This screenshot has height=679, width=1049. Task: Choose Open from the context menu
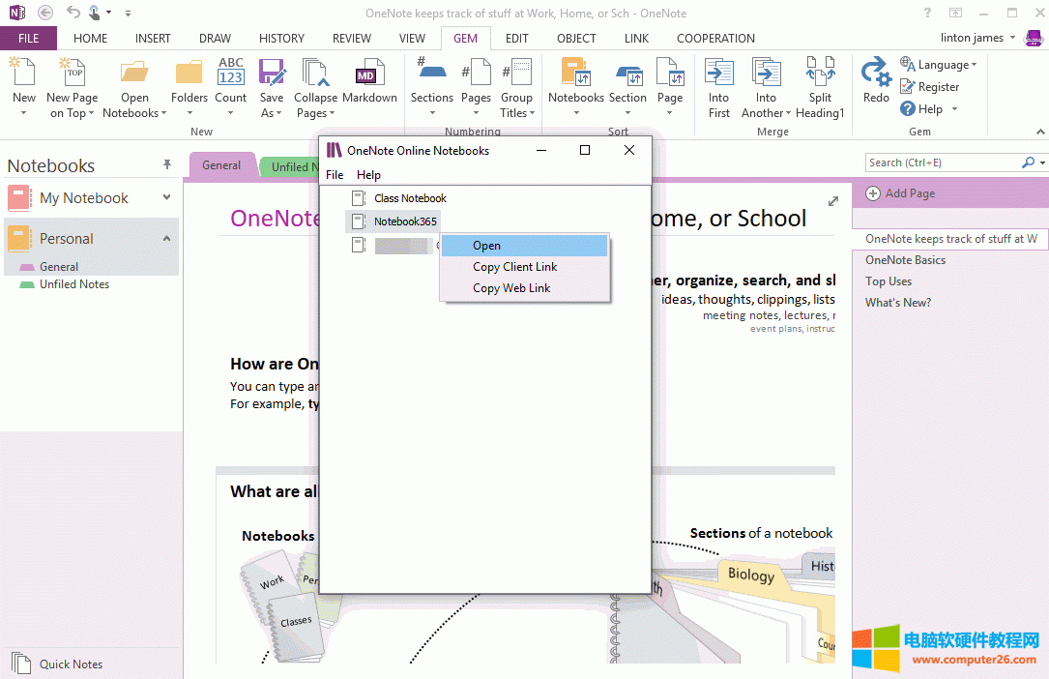tap(486, 246)
